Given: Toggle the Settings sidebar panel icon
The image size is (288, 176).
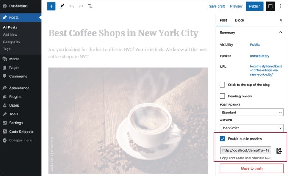Looking at the screenshot, I should (270, 6).
